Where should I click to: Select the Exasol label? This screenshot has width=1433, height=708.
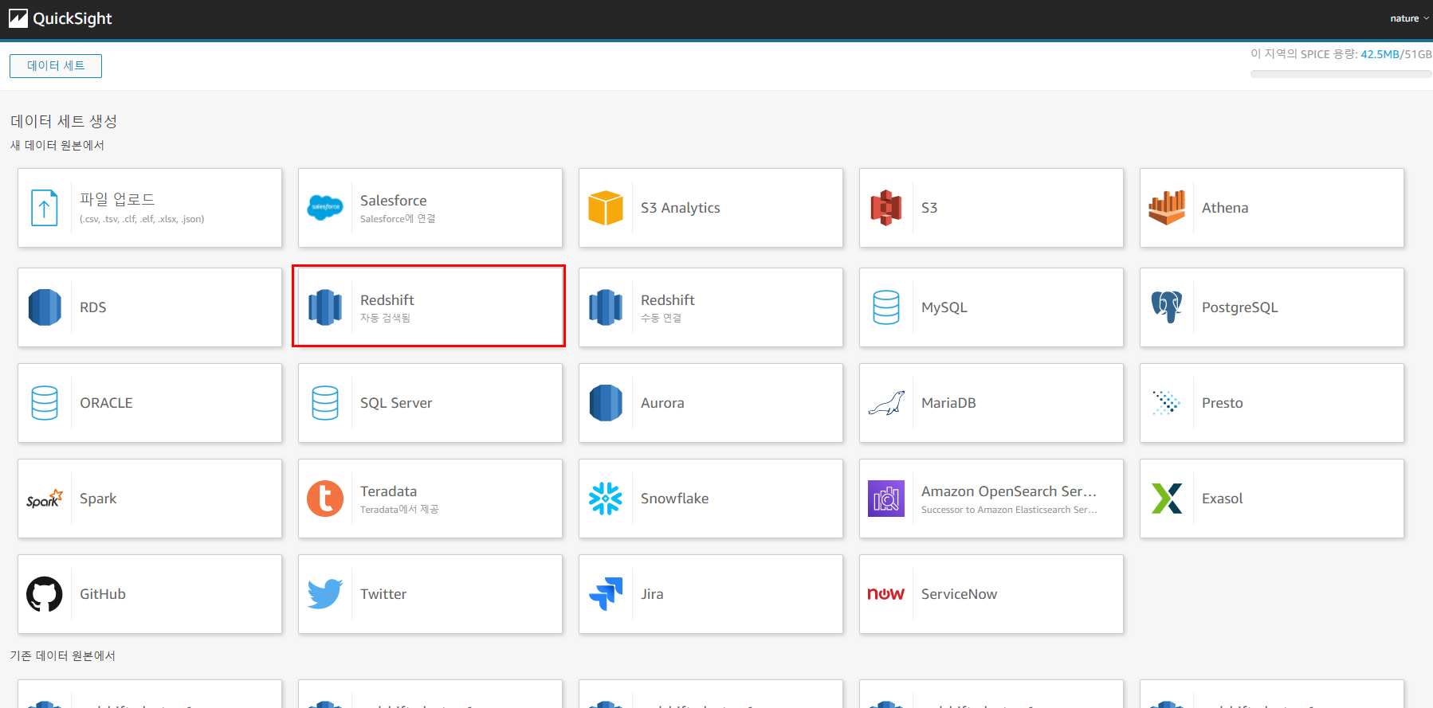(1223, 499)
